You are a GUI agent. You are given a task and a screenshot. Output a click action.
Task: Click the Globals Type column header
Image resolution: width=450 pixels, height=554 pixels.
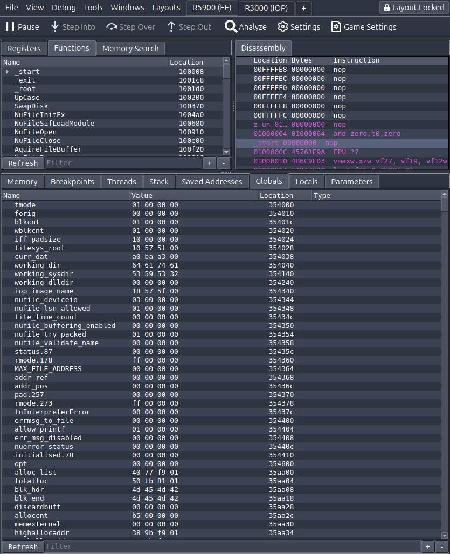click(x=376, y=196)
